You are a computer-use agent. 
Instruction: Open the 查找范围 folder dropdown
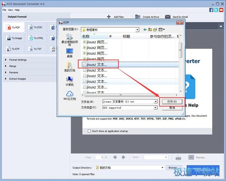pos(137,30)
